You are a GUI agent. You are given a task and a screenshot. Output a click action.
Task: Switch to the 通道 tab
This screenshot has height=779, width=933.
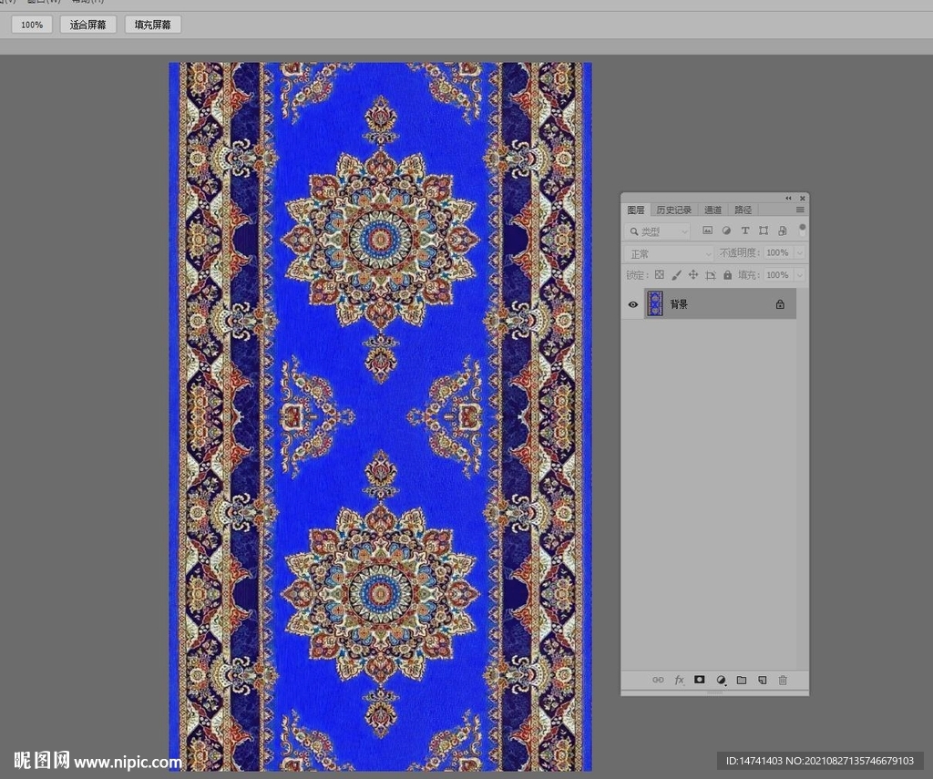[x=713, y=210]
